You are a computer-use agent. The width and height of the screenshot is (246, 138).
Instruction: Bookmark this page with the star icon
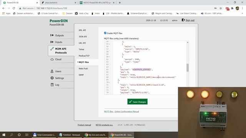pyautogui.click(x=221, y=8)
